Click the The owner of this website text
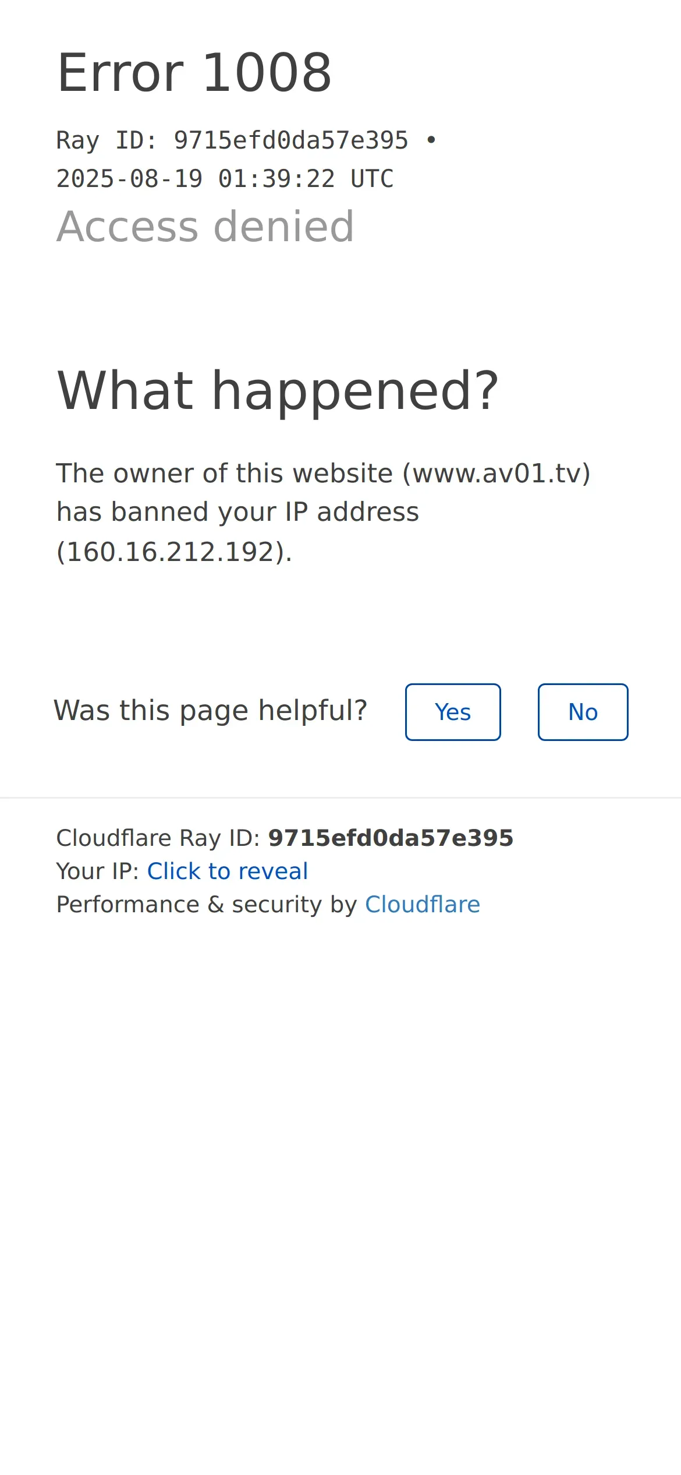This screenshot has width=681, height=1475. tap(225, 473)
